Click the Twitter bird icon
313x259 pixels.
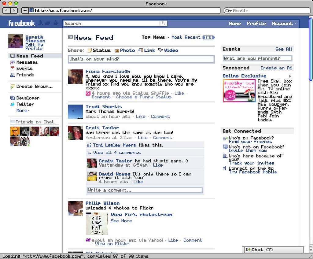[x=12, y=104]
